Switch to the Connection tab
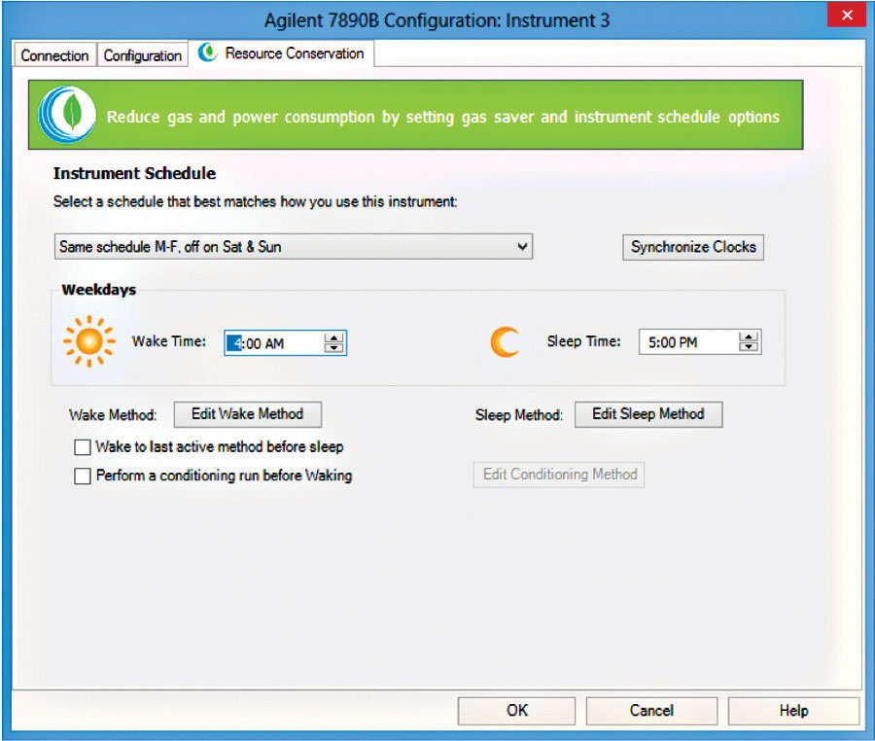875x741 pixels. [x=54, y=55]
